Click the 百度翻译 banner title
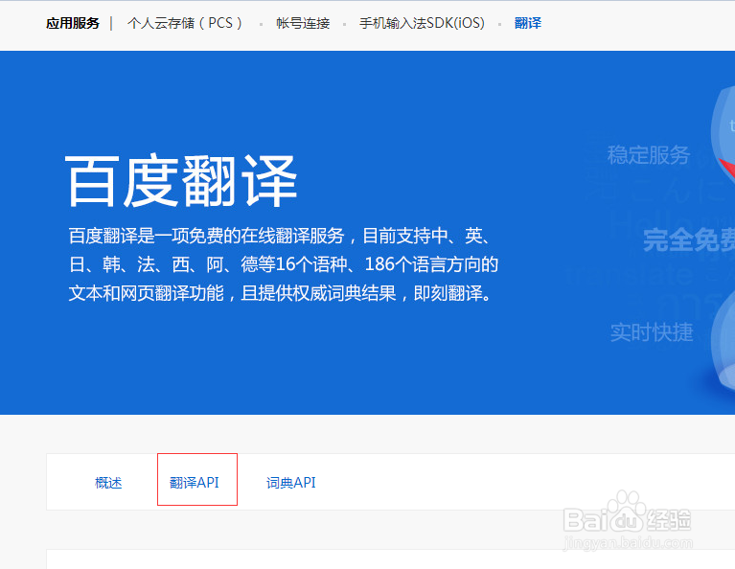This screenshot has width=735, height=569. tap(181, 180)
